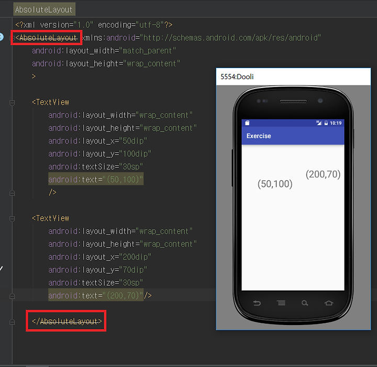
Task: Click layout_y="100dip" attribute
Action: coord(100,154)
